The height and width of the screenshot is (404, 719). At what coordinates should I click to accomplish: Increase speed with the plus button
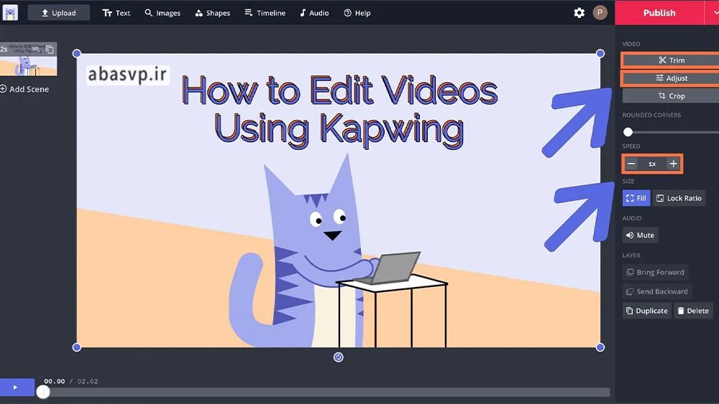click(673, 164)
